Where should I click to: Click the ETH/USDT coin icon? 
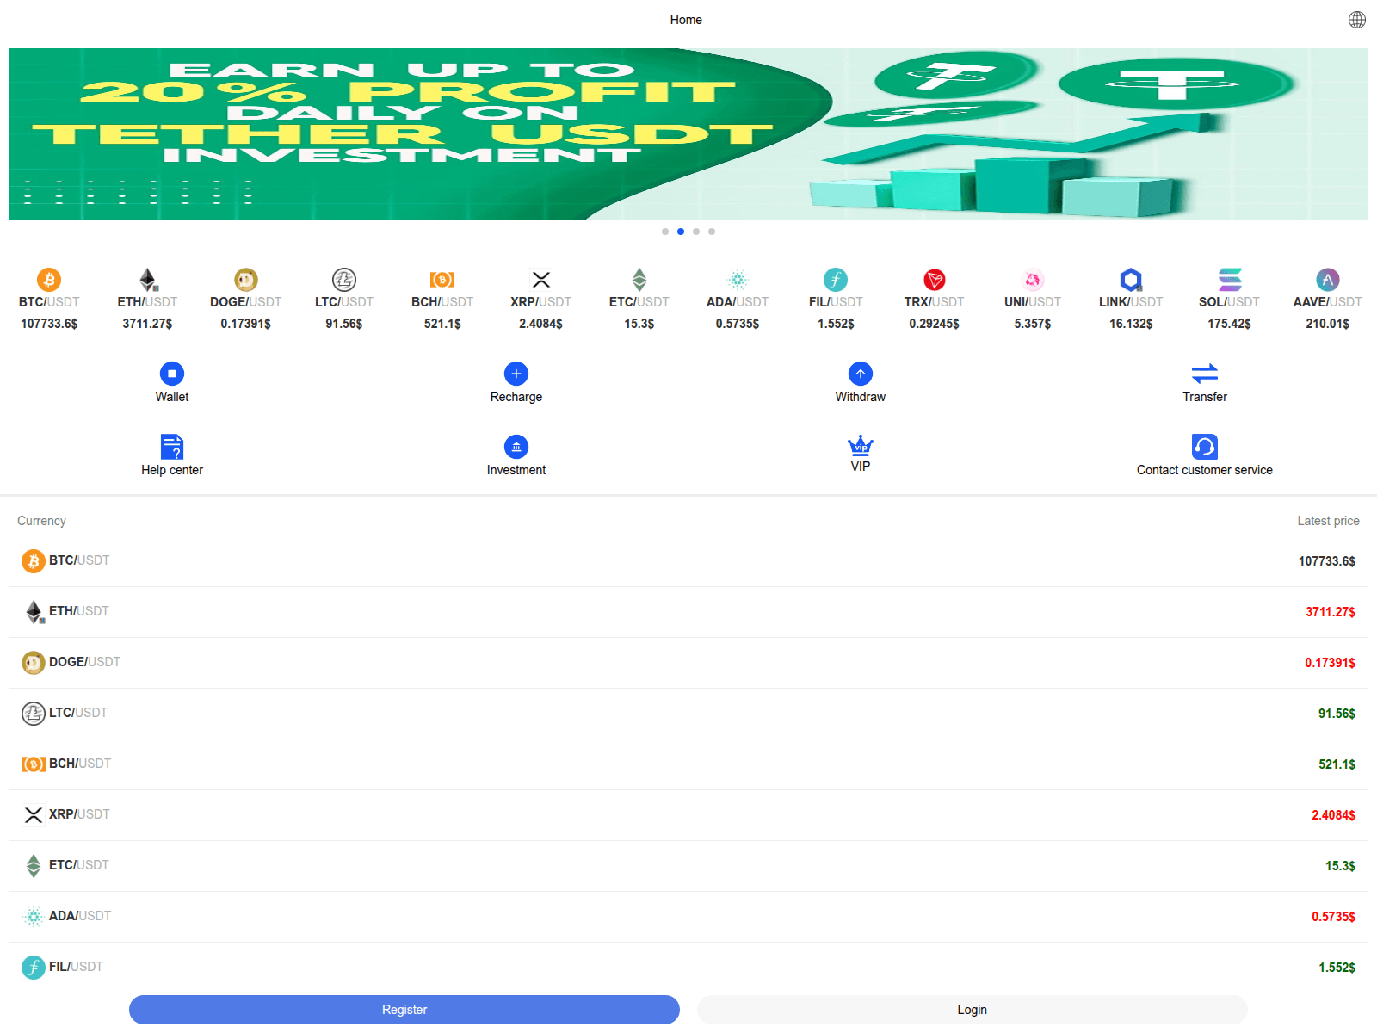click(x=147, y=278)
